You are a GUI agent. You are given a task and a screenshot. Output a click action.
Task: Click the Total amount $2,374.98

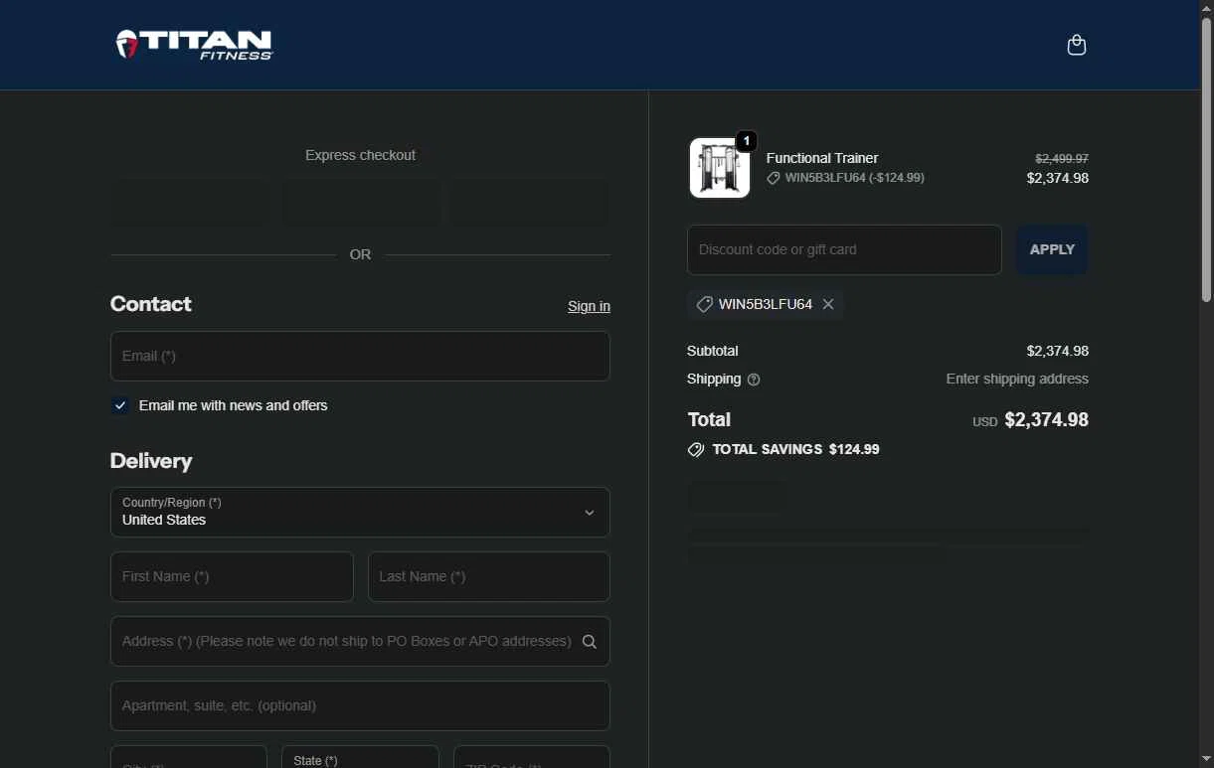(1046, 419)
